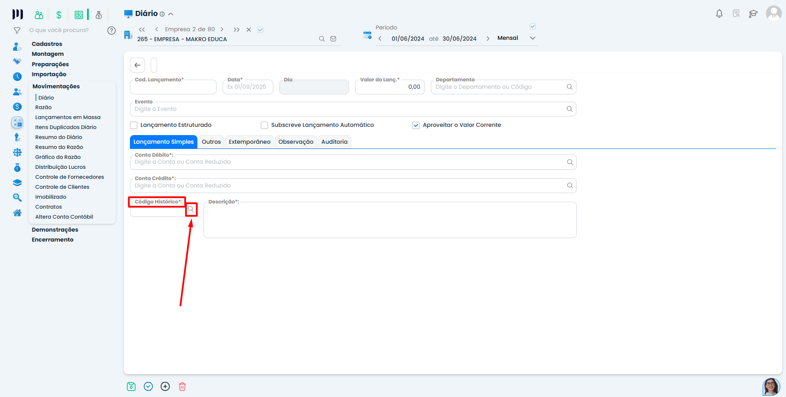Open Razão in the sidebar
Screen dimensions: 786x397
pyautogui.click(x=43, y=107)
